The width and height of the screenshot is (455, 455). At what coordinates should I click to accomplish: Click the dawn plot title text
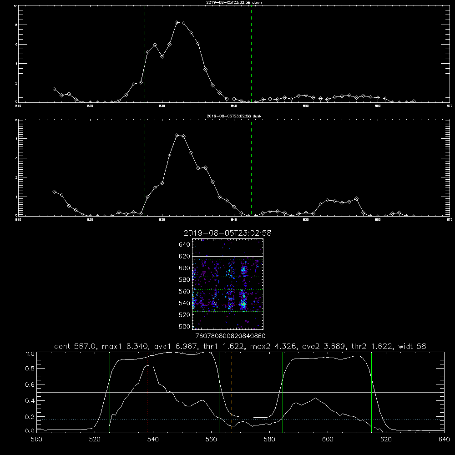[233, 2]
